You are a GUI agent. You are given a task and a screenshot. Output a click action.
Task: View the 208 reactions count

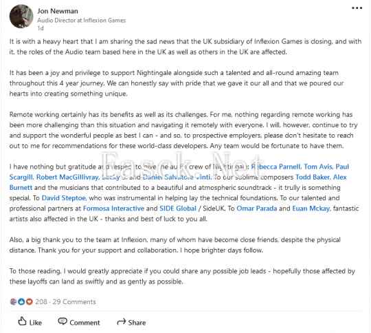[41, 302]
